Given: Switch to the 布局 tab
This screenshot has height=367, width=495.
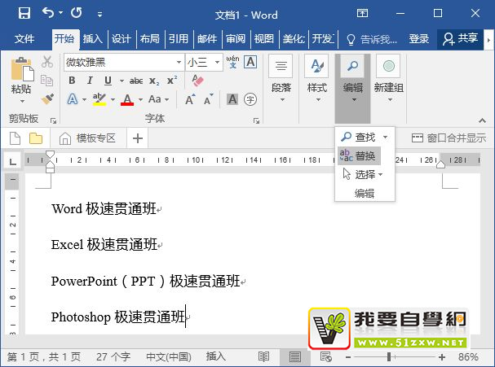Looking at the screenshot, I should pyautogui.click(x=150, y=39).
